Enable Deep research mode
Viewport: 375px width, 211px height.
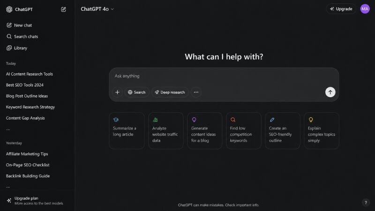pyautogui.click(x=170, y=92)
